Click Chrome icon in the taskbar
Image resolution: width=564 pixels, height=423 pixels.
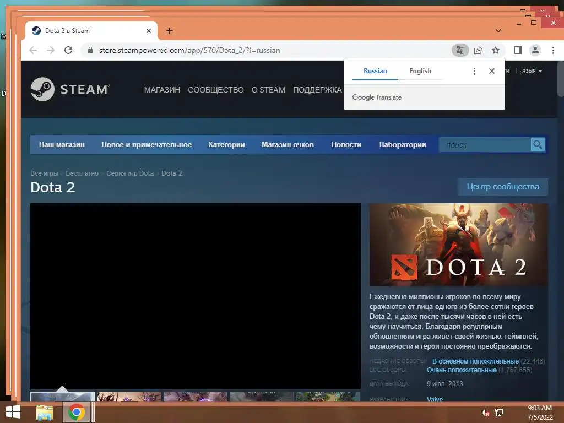pyautogui.click(x=76, y=412)
